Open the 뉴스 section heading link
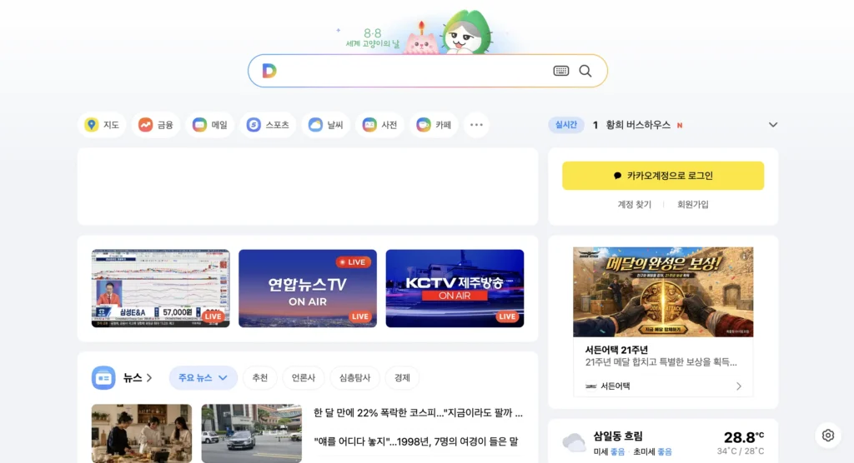The width and height of the screenshot is (854, 463). click(x=138, y=377)
